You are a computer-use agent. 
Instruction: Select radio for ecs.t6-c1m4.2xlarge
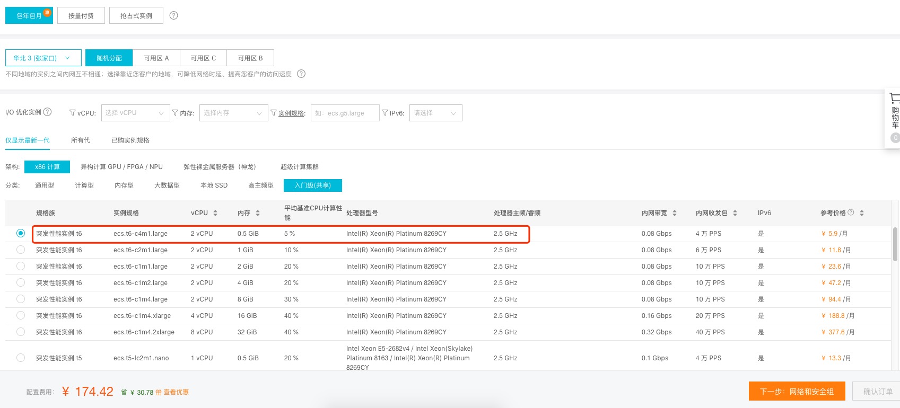(x=21, y=332)
